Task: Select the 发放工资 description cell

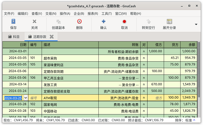Action: (x=70, y=84)
